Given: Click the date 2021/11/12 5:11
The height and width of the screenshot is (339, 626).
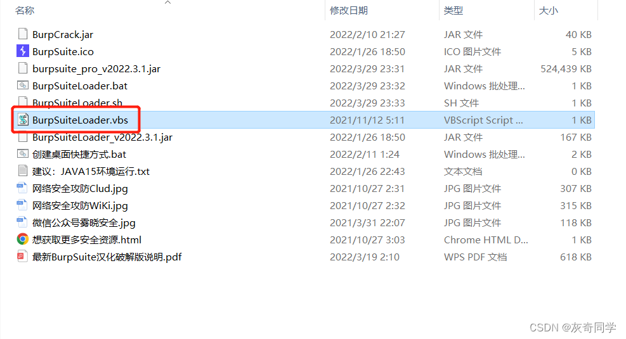Looking at the screenshot, I should coord(367,120).
